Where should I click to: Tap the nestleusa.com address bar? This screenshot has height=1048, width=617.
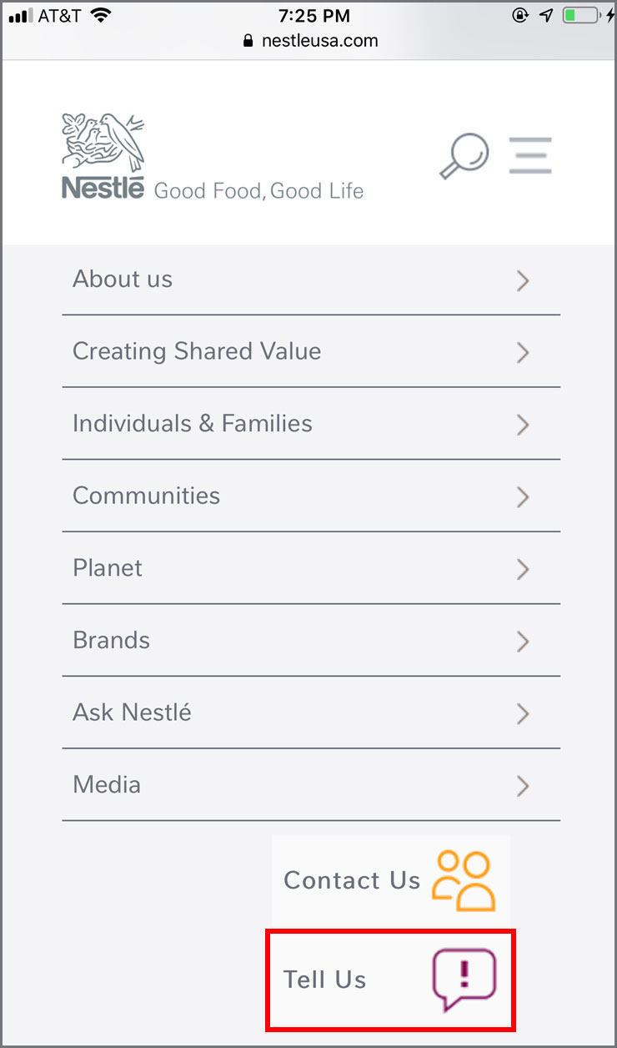(x=319, y=41)
